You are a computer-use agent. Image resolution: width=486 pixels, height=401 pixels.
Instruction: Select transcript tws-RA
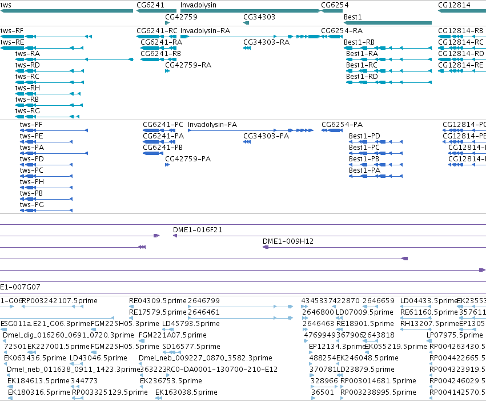click(27, 54)
